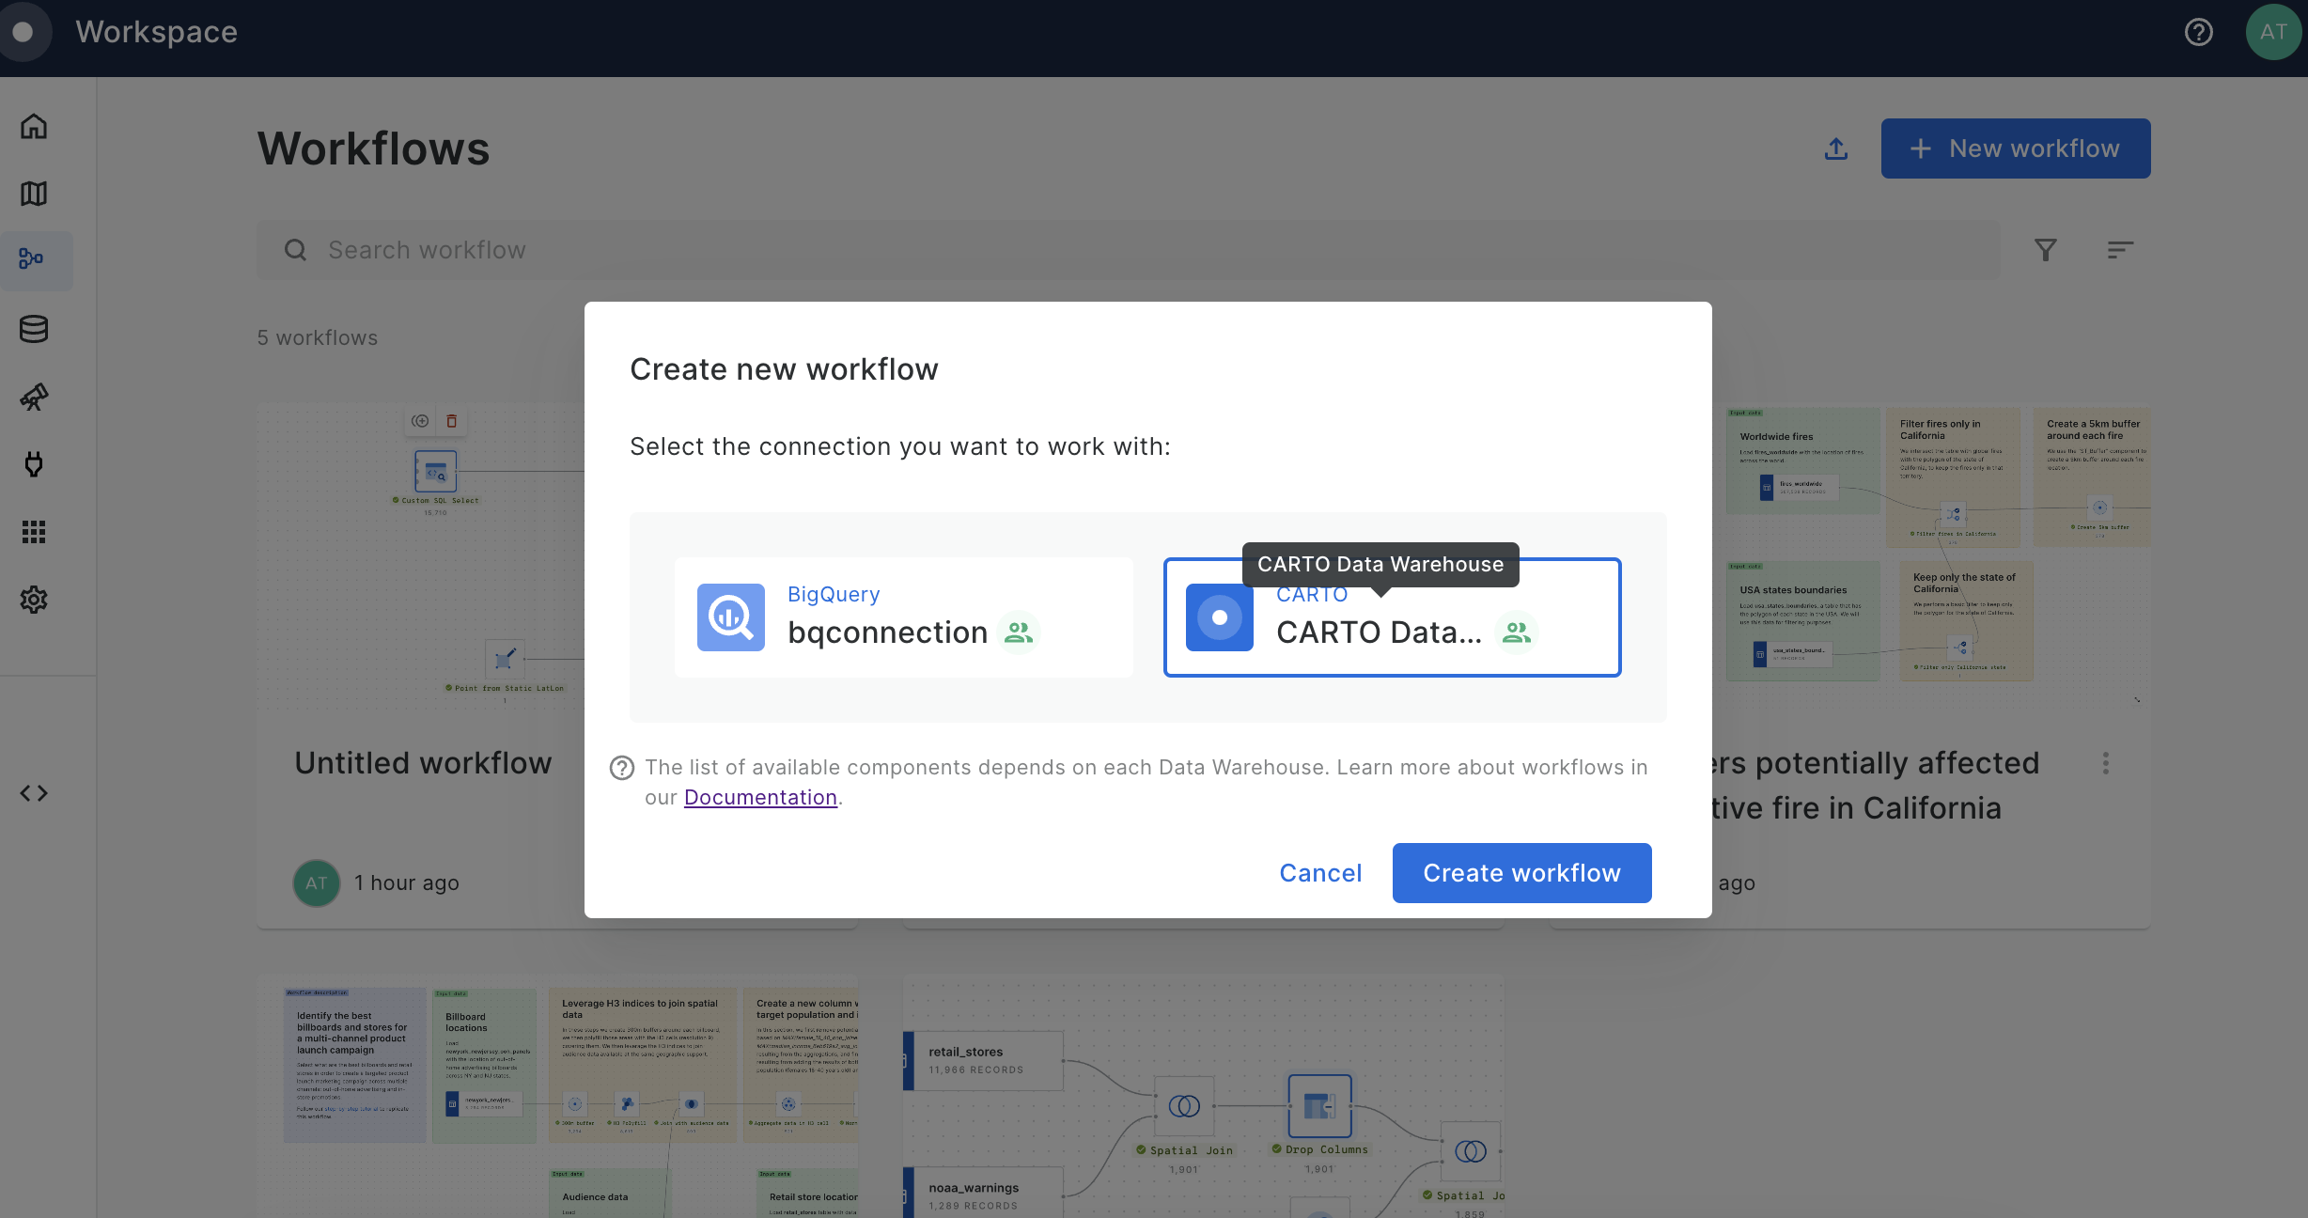Open the Data Explorer database icon
2308x1218 pixels.
coord(34,329)
